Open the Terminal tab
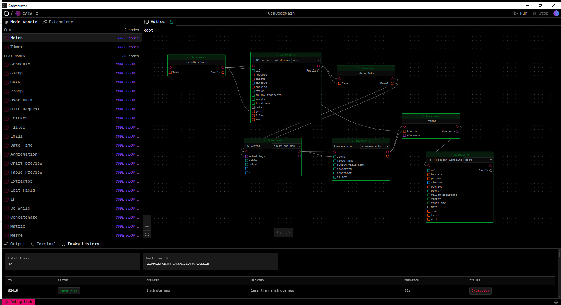Viewport: 561px width, 305px height. [43, 244]
